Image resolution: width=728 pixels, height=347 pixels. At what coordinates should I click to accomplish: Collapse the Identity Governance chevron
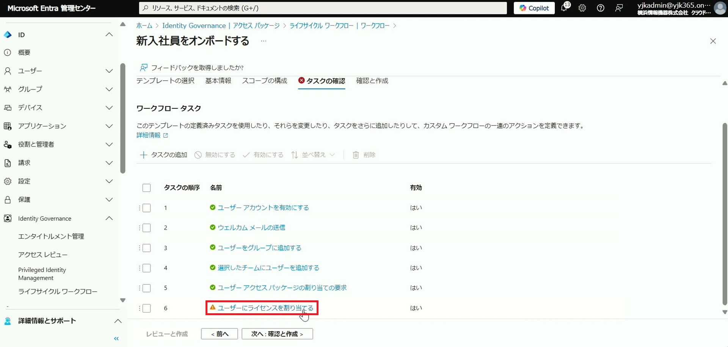[109, 218]
